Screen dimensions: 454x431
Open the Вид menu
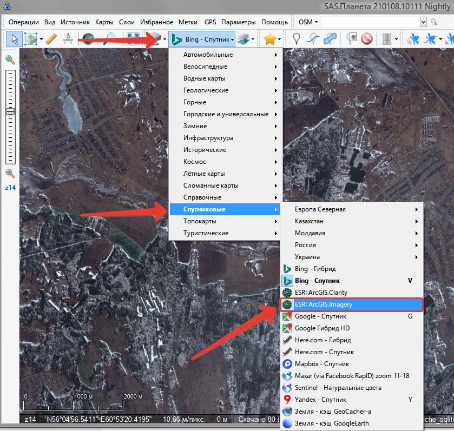pyautogui.click(x=50, y=22)
